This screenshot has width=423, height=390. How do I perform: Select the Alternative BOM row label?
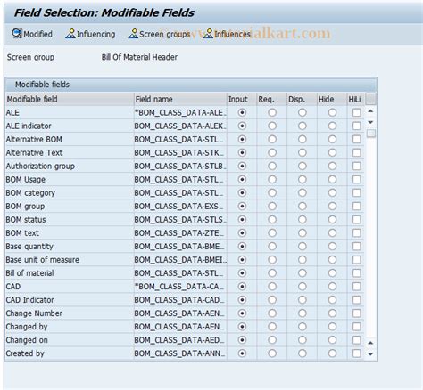(34, 139)
